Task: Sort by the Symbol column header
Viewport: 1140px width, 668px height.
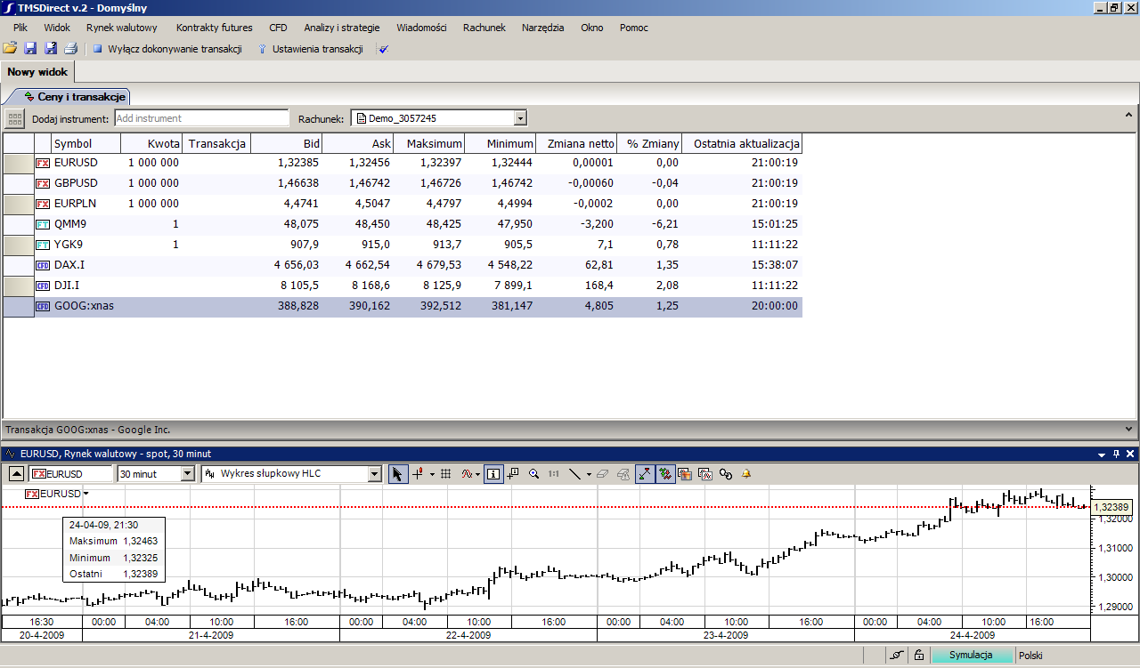Action: (86, 143)
